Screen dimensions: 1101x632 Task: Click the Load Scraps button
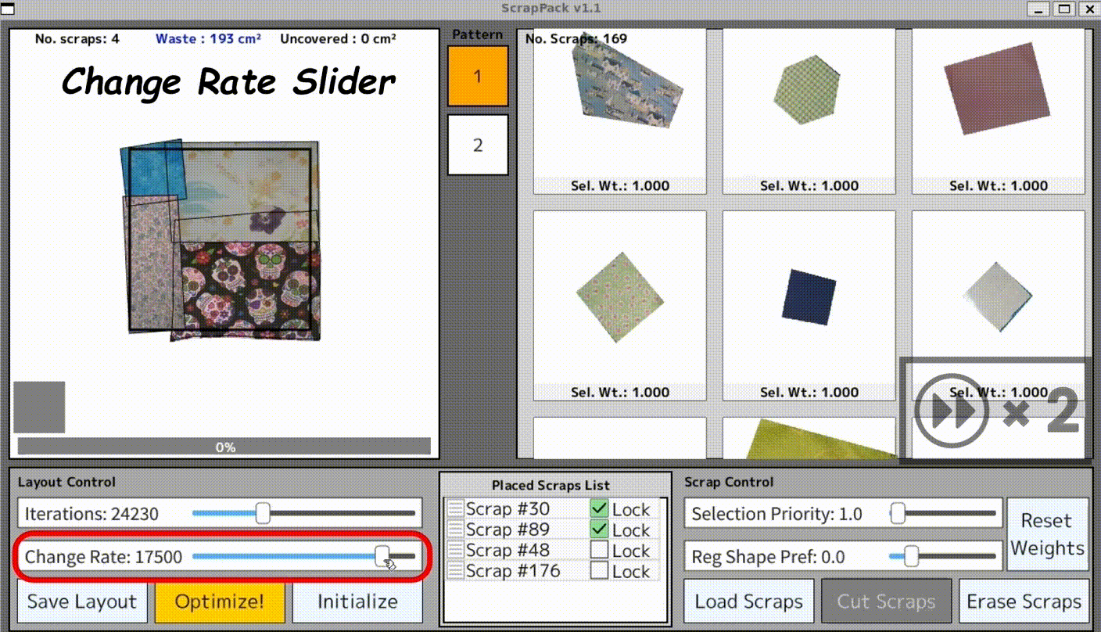(x=748, y=601)
